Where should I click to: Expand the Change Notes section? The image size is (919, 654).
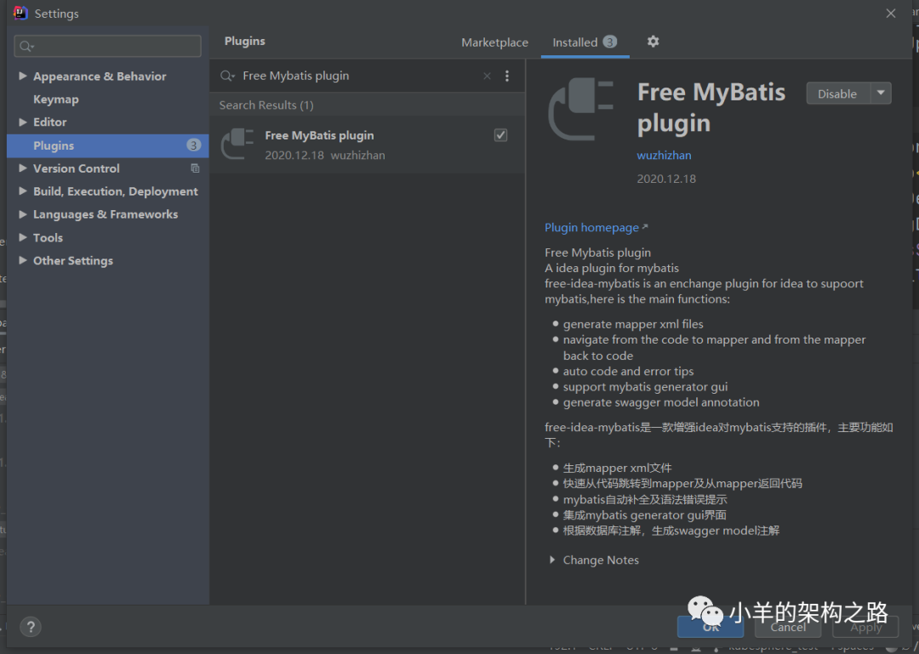(552, 560)
